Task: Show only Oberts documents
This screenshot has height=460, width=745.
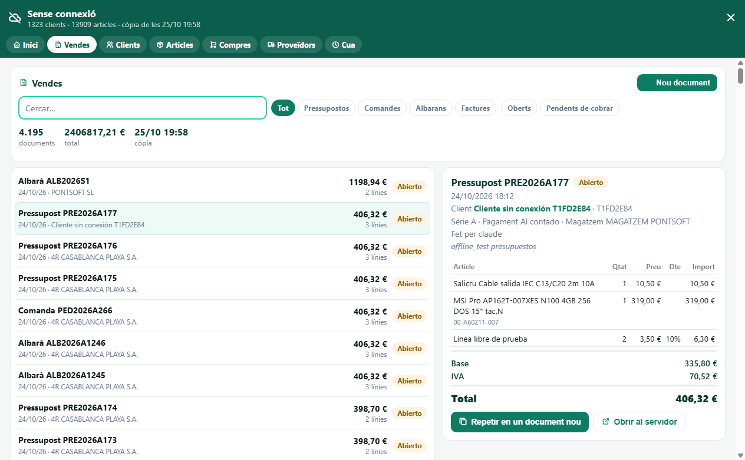Action: (x=519, y=108)
